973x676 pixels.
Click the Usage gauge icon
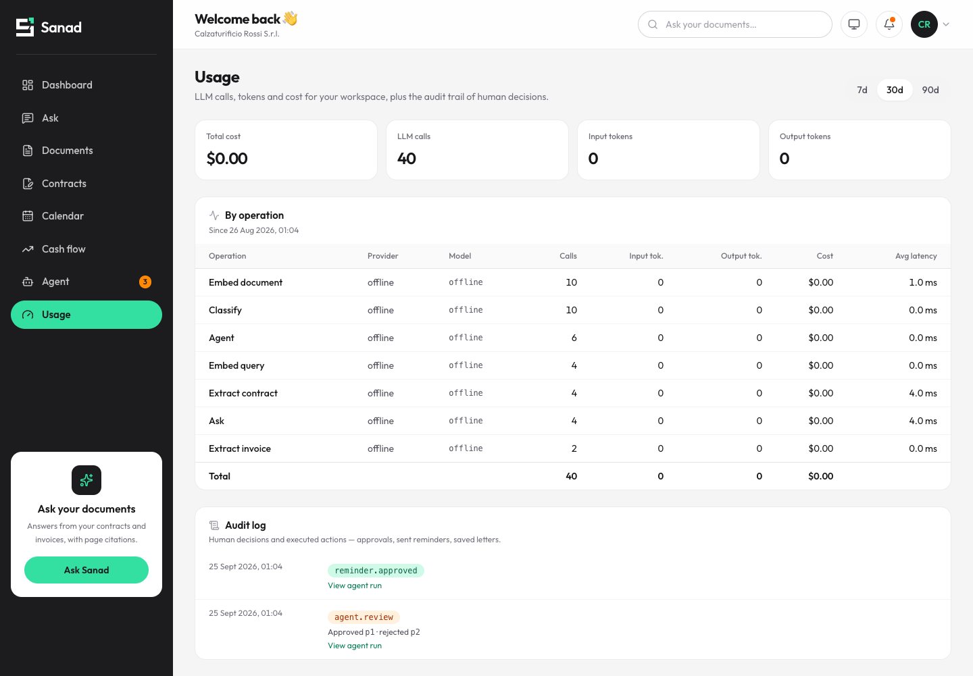28,315
